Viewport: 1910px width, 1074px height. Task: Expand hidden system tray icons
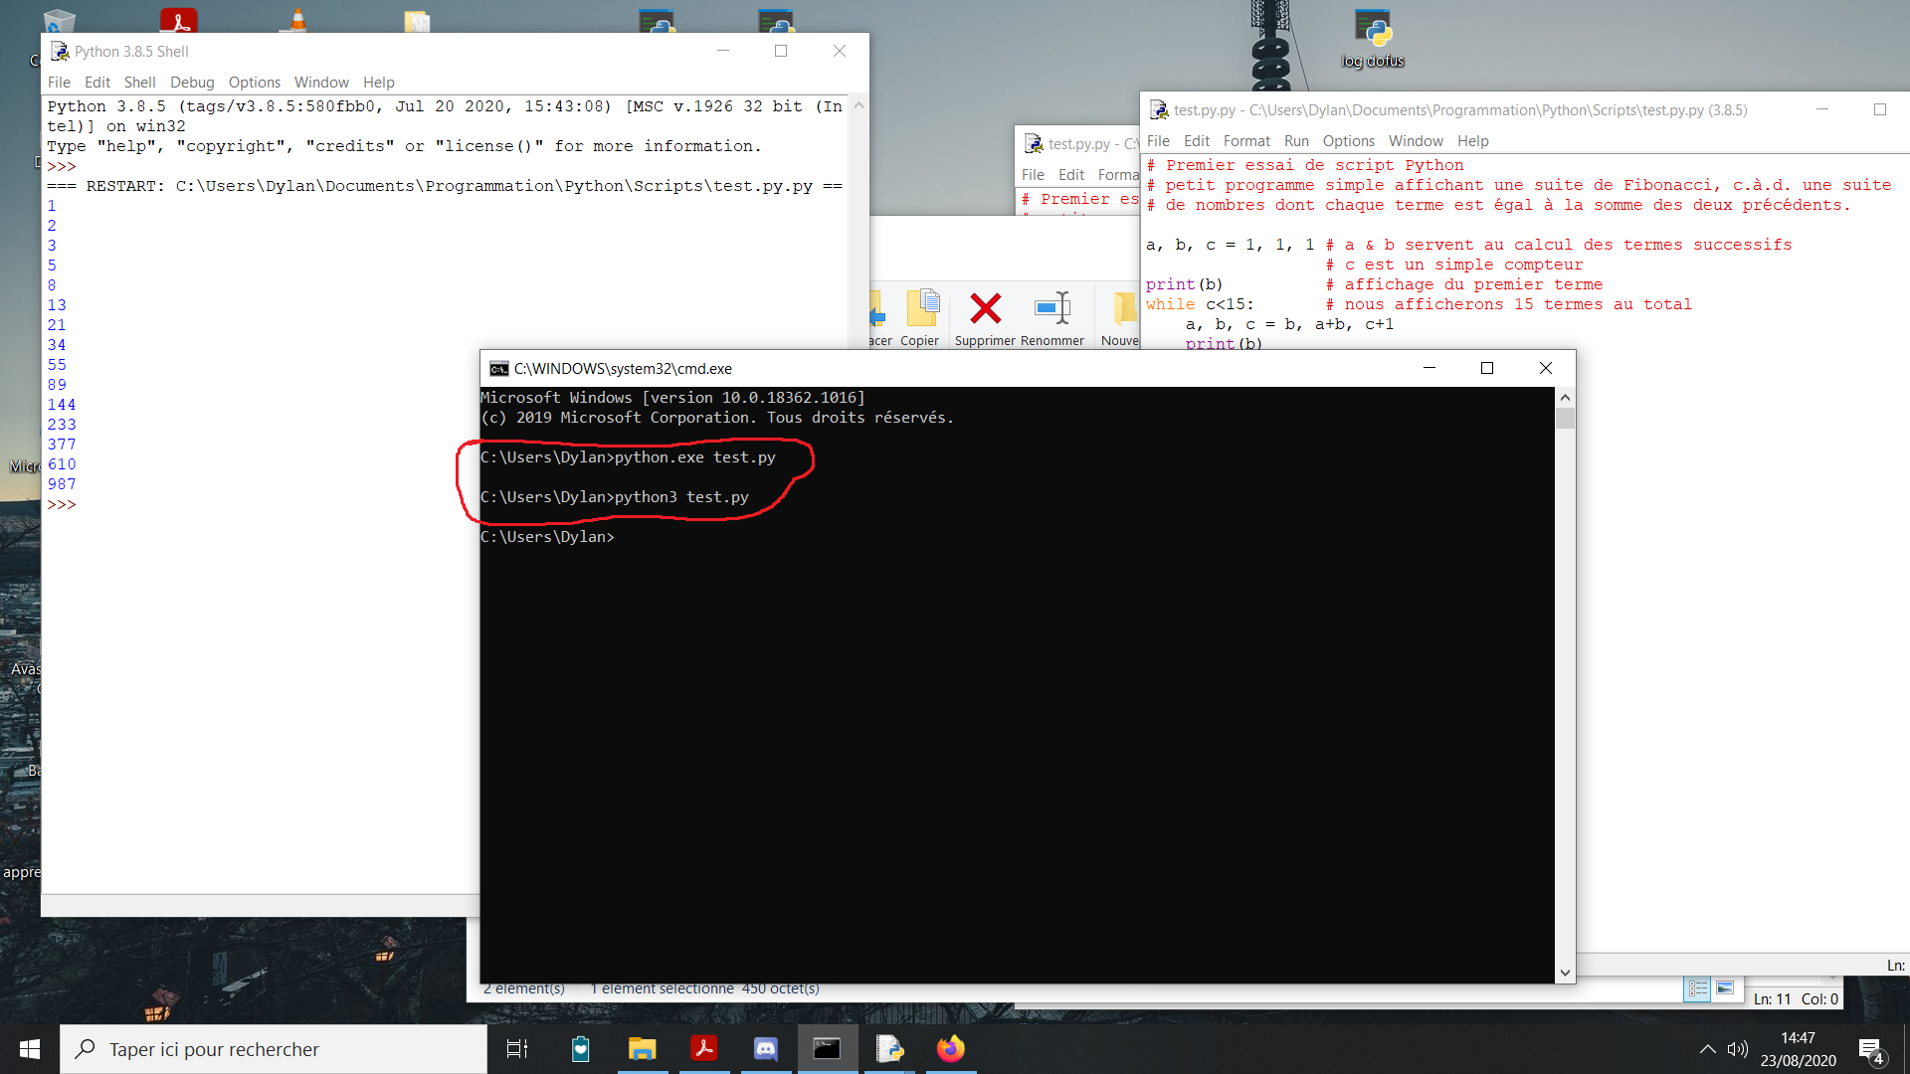coord(1707,1048)
